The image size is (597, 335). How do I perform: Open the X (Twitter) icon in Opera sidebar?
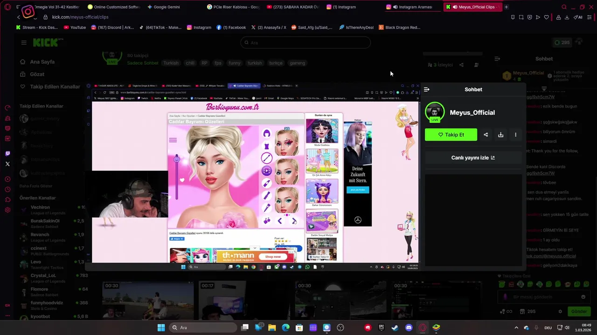click(7, 164)
